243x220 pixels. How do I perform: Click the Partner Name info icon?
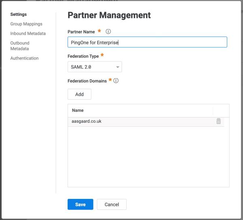(x=108, y=32)
